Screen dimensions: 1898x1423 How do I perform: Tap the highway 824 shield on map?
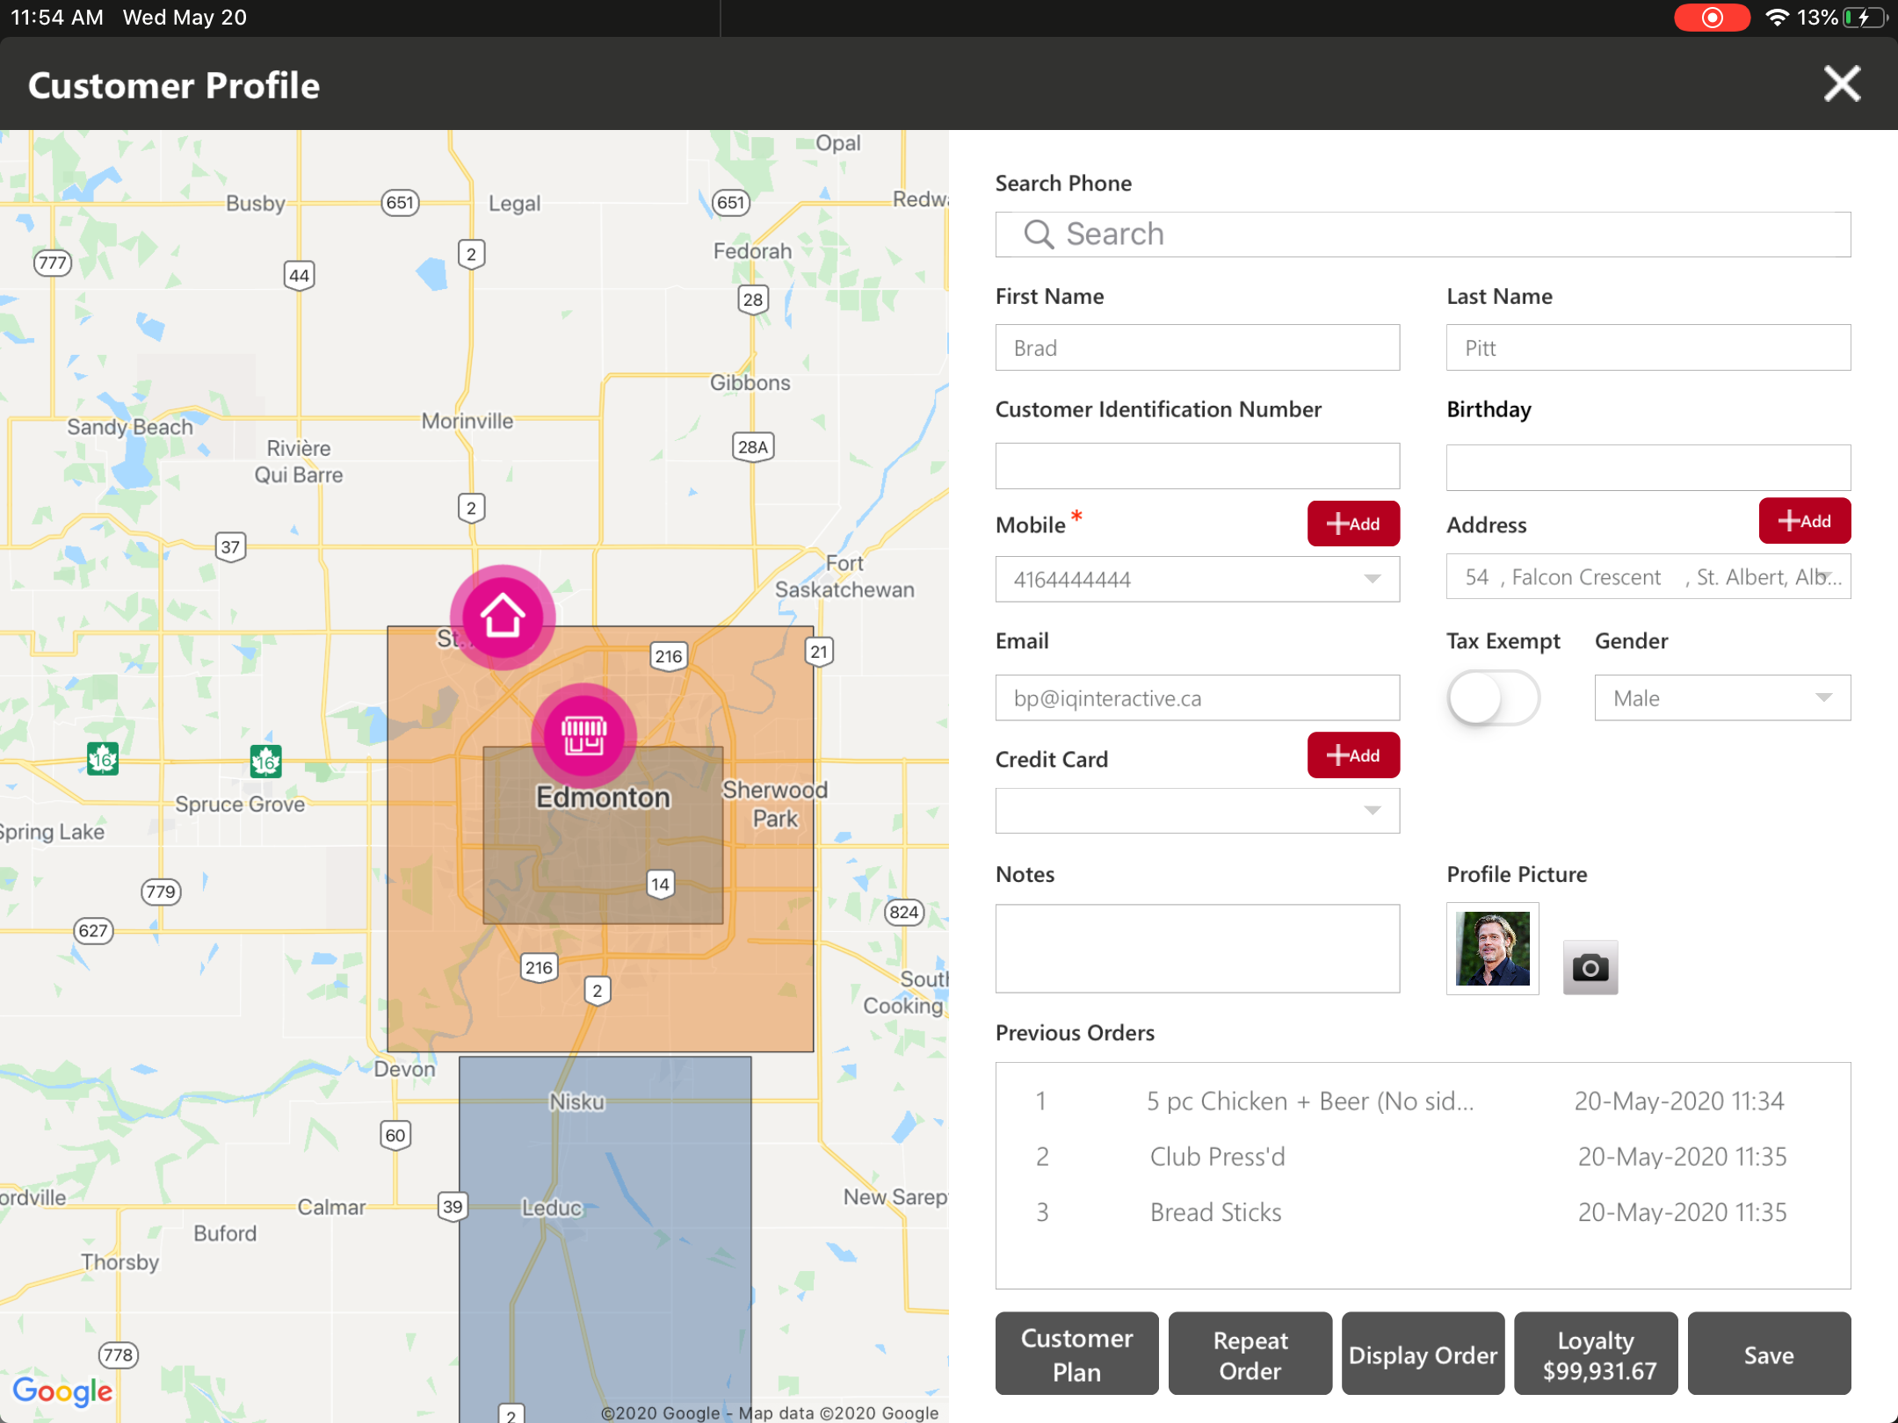click(x=903, y=913)
